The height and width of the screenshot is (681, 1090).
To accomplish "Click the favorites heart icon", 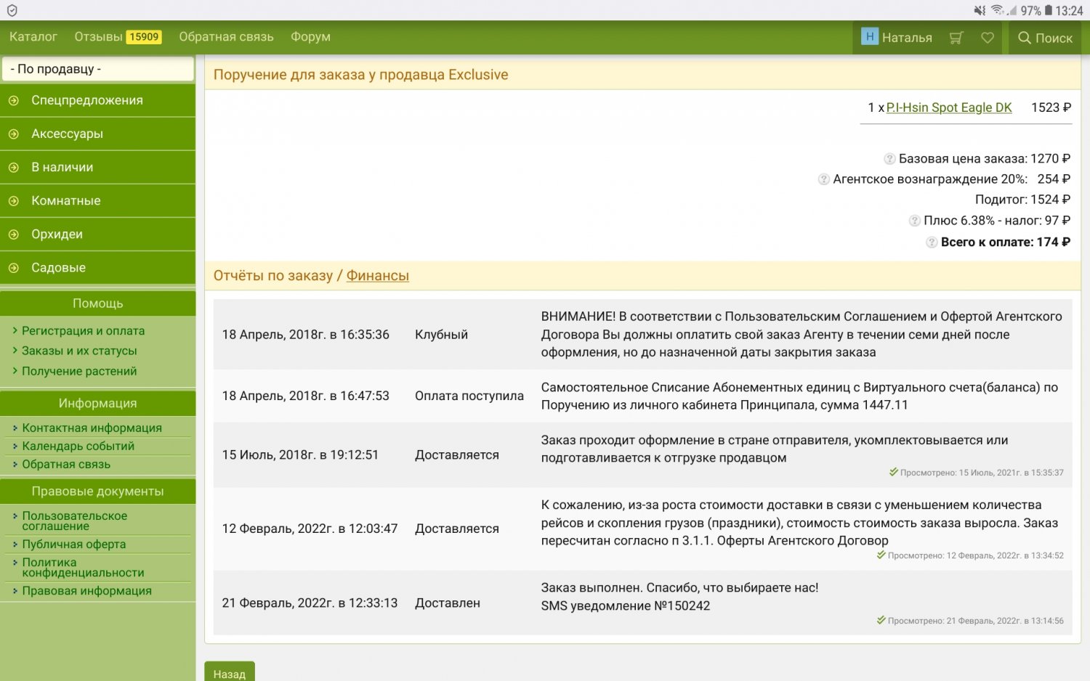I will pyautogui.click(x=988, y=38).
